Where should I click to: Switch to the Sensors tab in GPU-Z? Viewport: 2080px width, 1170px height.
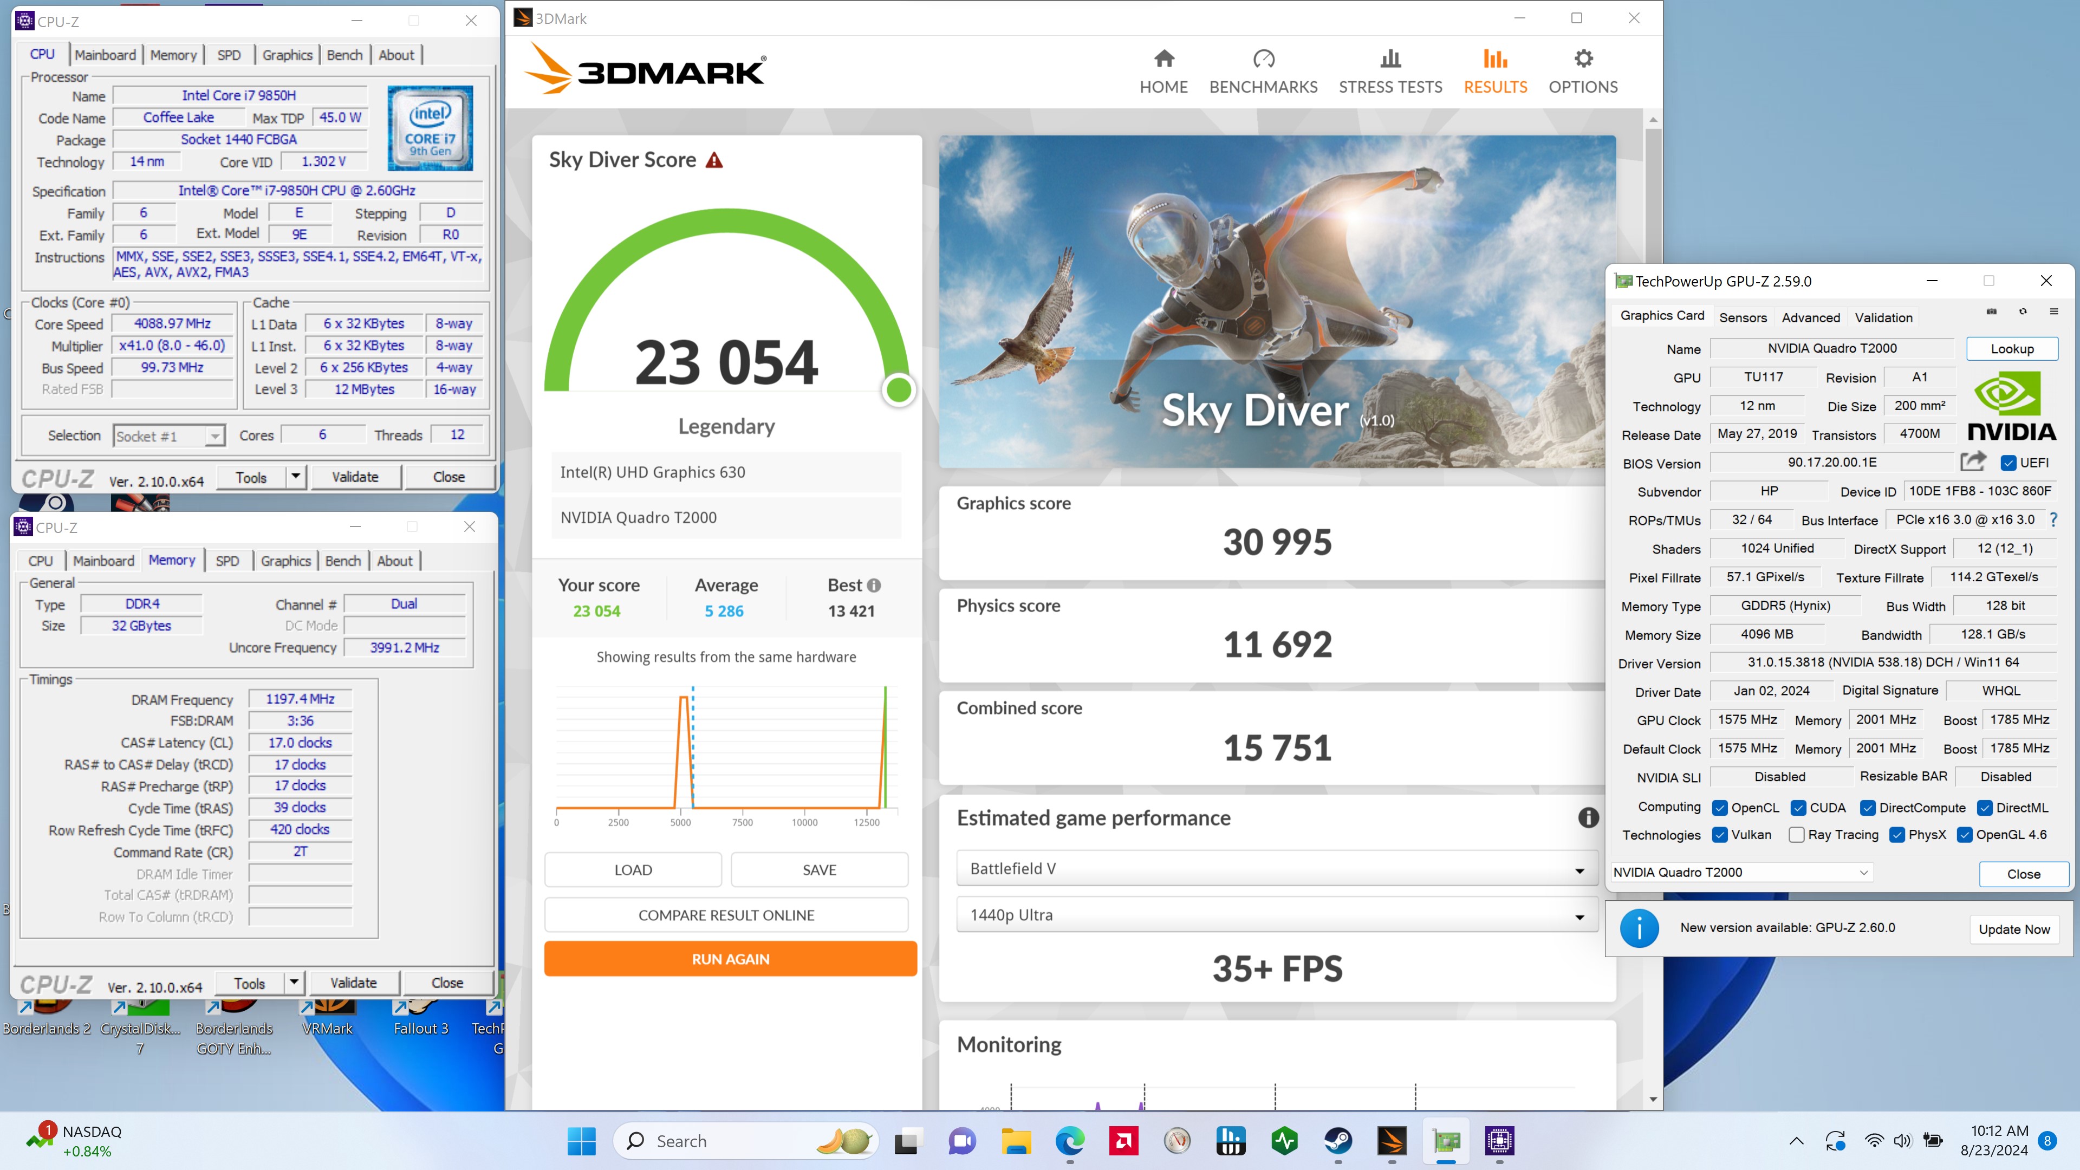coord(1743,317)
